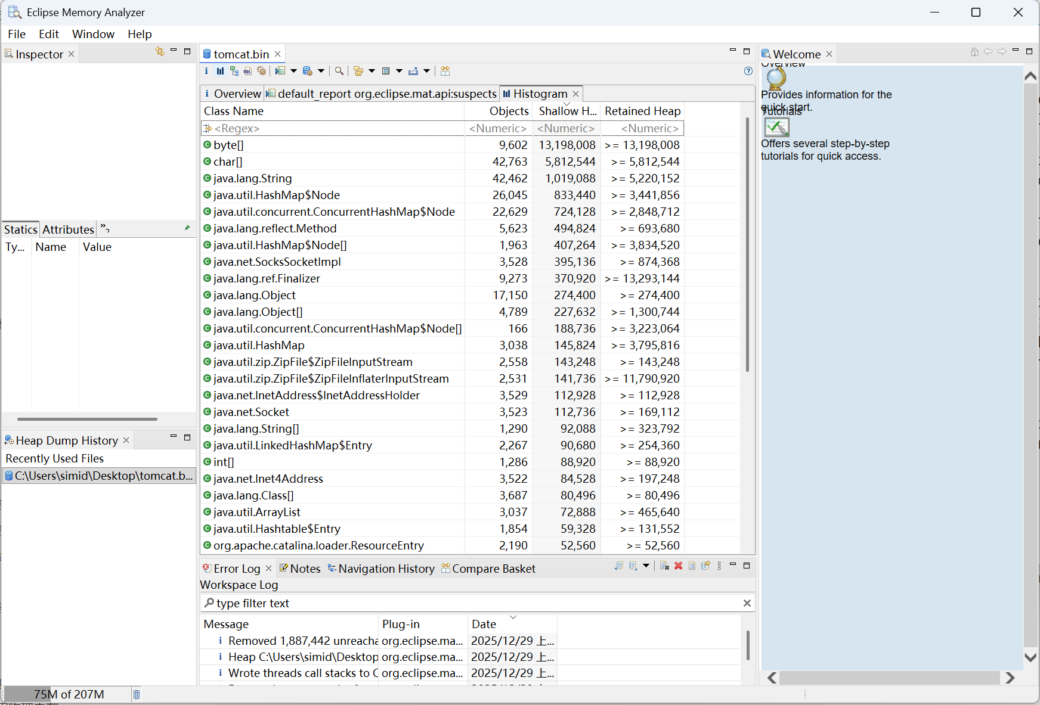The height and width of the screenshot is (705, 1040).
Task: Open the Group result by dropdown arrow
Action: [x=372, y=71]
